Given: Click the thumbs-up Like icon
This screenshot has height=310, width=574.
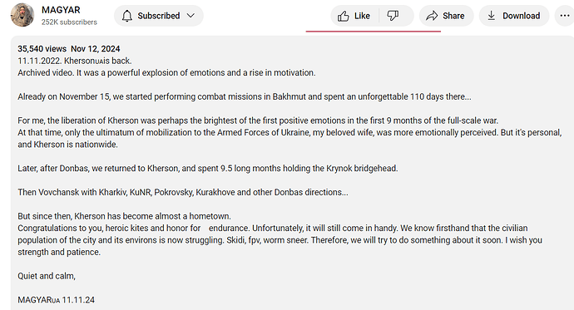Looking at the screenshot, I should pos(344,16).
